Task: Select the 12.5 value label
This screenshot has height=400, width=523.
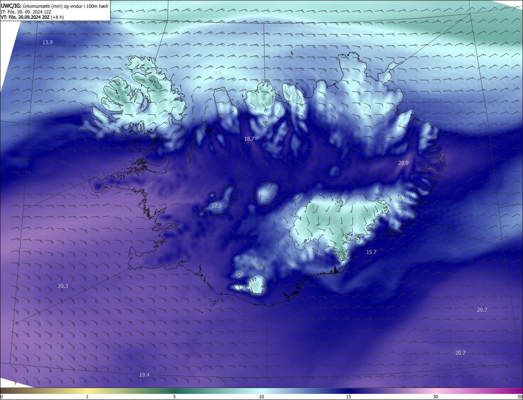Action: (217, 206)
